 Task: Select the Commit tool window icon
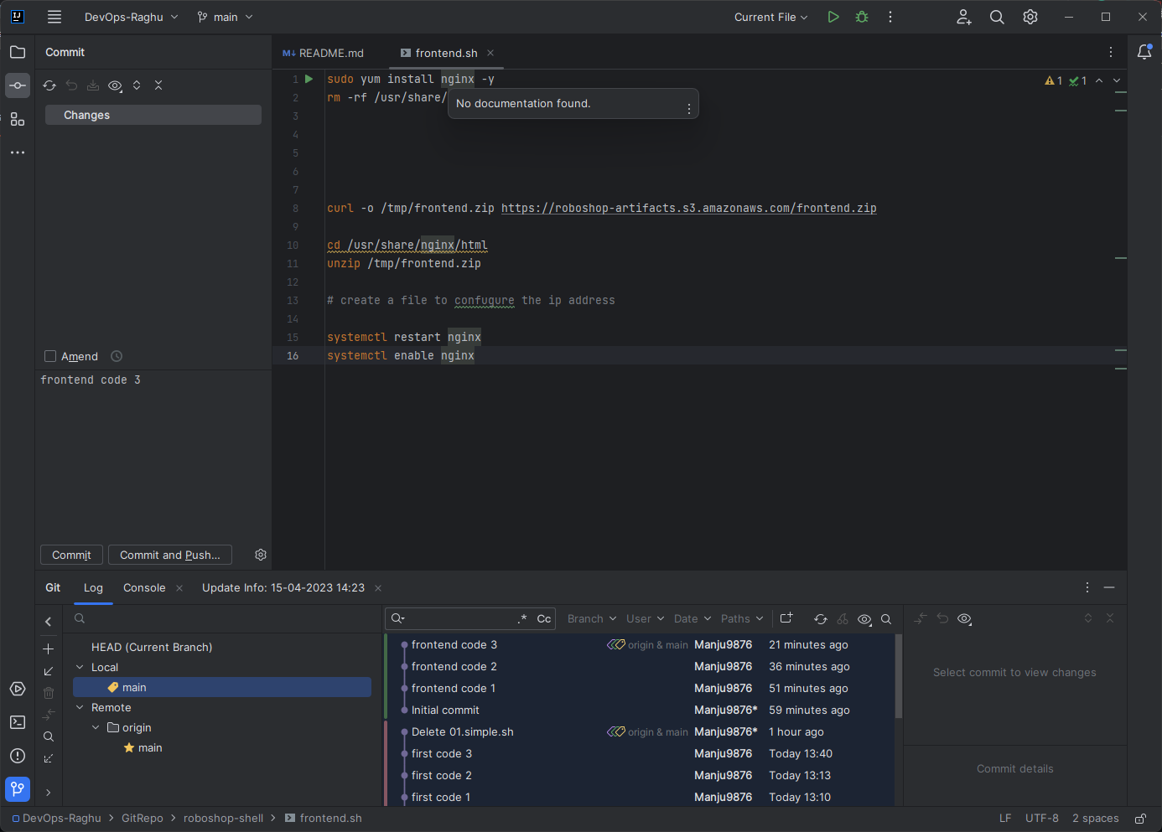(x=17, y=85)
